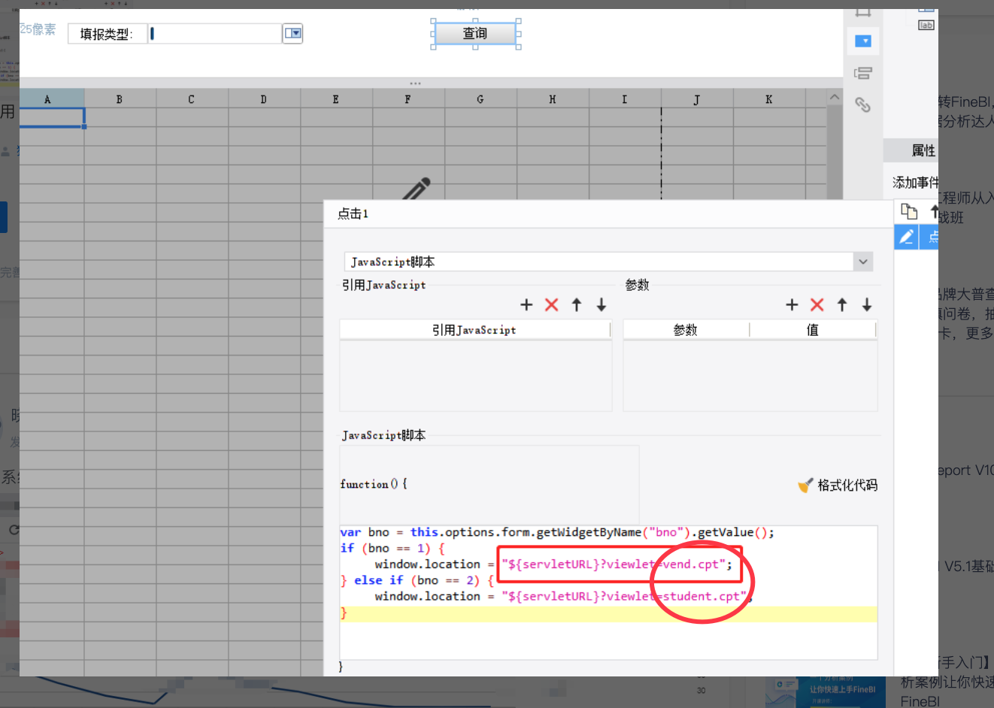This screenshot has width=994, height=708.
Task: Select cell A1 in the spreadsheet
Action: point(52,117)
